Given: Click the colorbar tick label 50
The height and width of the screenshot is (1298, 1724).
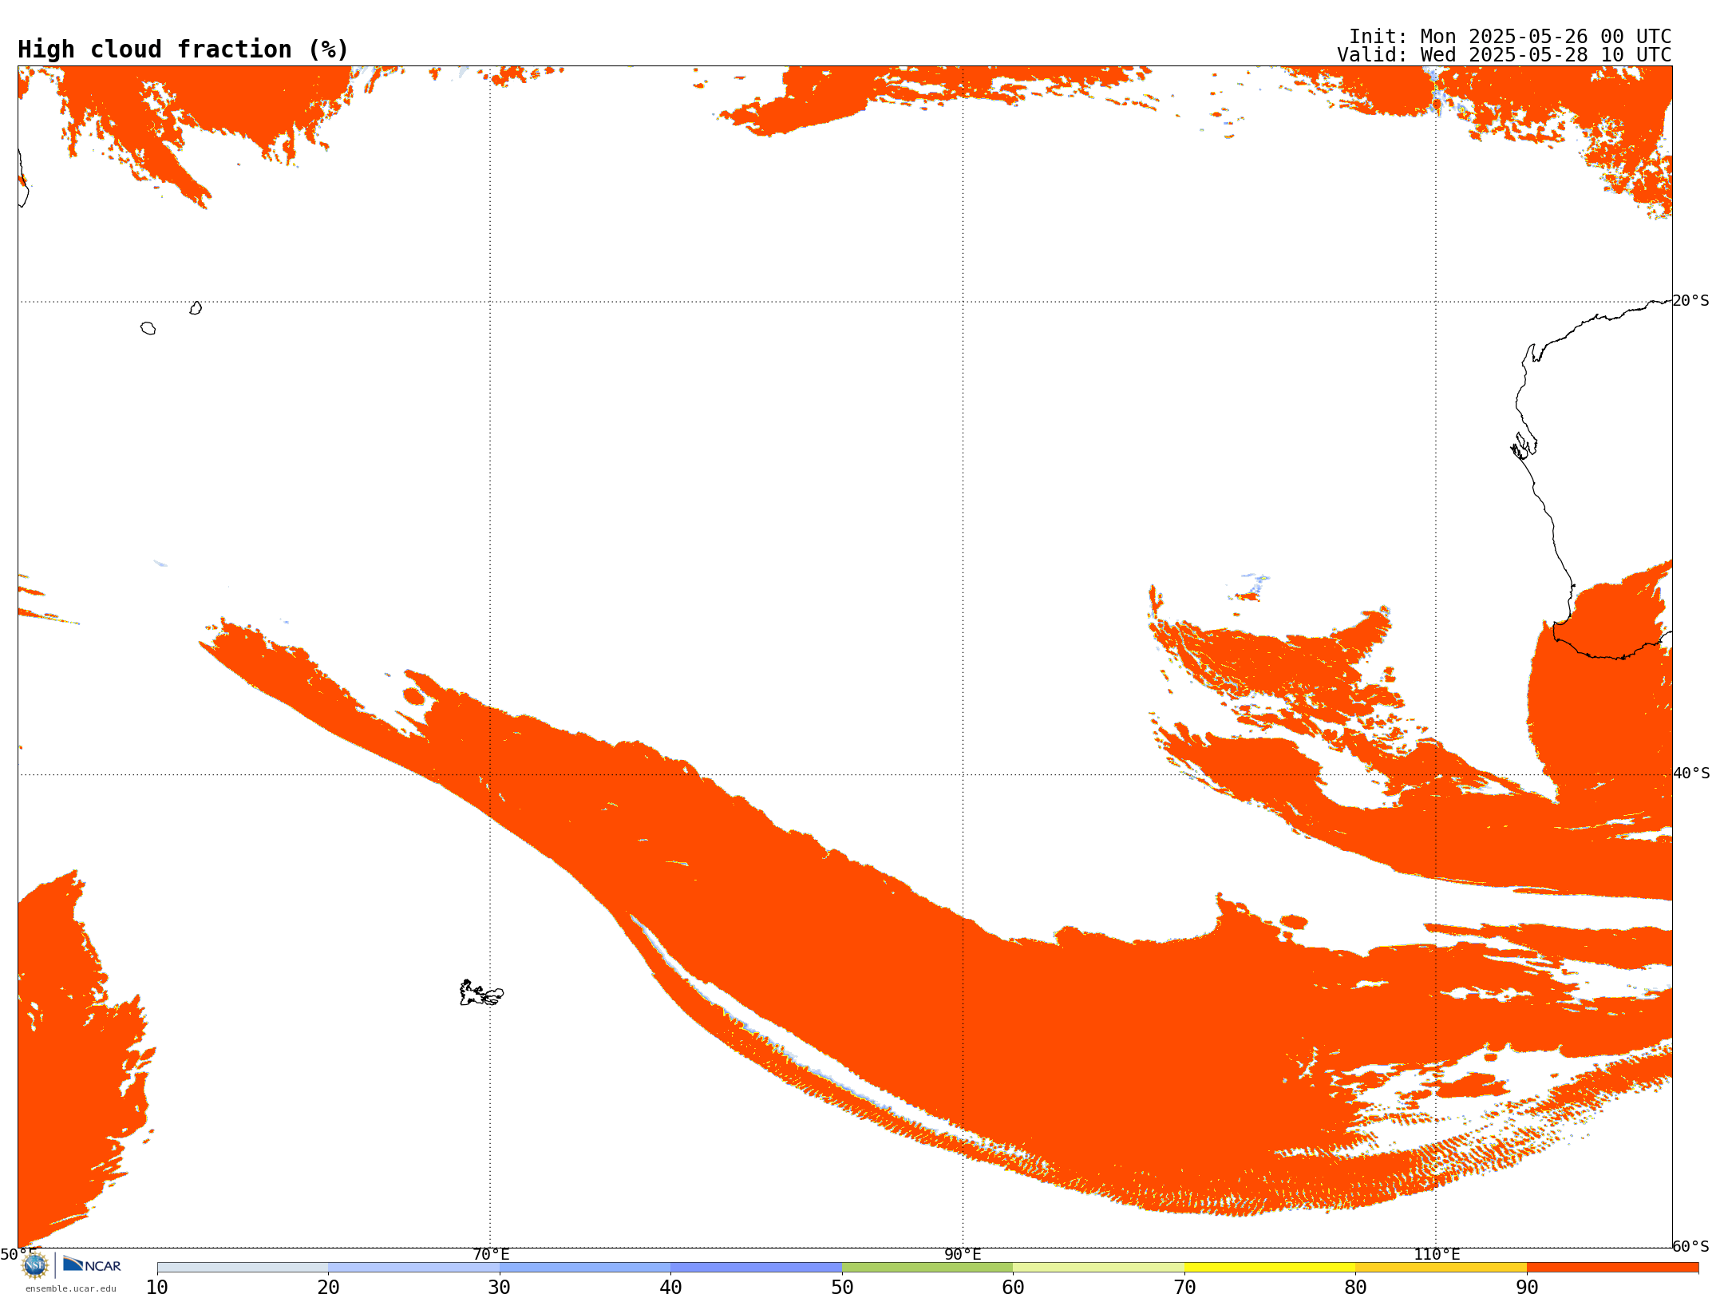Looking at the screenshot, I should click(x=842, y=1287).
